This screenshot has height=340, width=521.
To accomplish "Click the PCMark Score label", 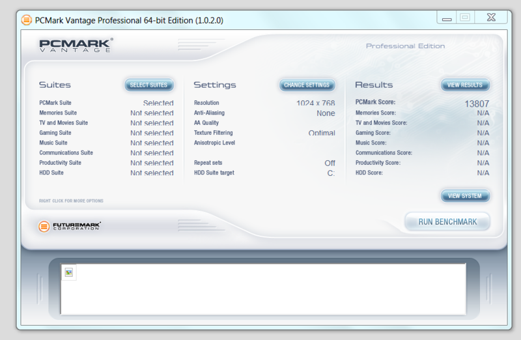I will click(376, 102).
